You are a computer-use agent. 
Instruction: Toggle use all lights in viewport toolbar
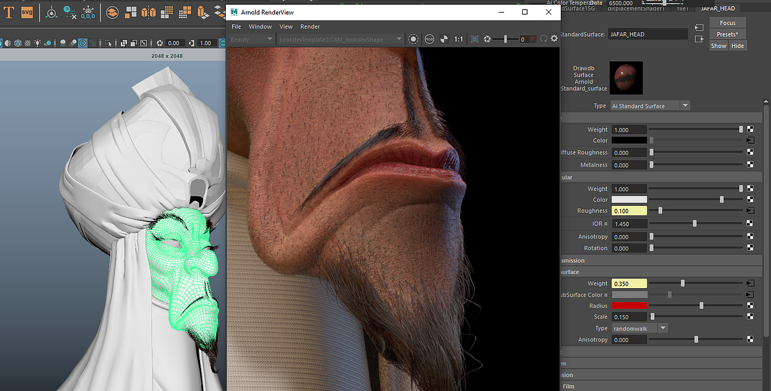[x=37, y=43]
